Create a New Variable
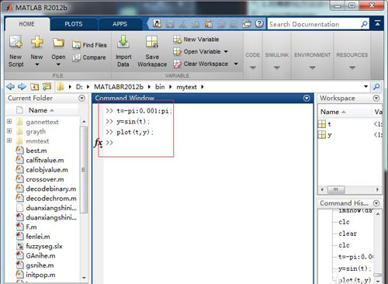 point(196,40)
